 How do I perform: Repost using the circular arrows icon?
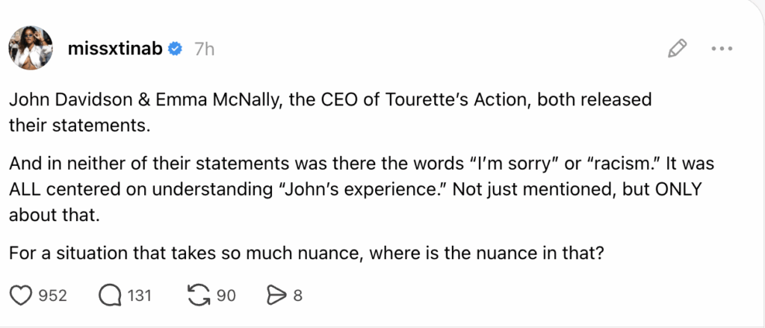[x=199, y=296]
